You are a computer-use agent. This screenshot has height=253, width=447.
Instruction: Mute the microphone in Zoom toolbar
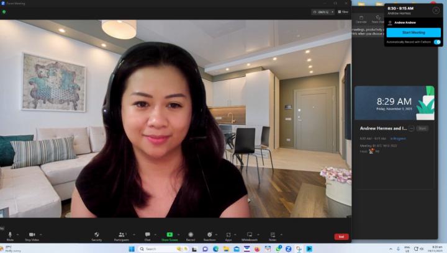tap(10, 235)
